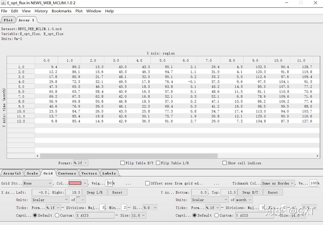The width and height of the screenshot is (323, 225).
Task: Open the Y axis units month dropdown
Action: coord(243,200)
